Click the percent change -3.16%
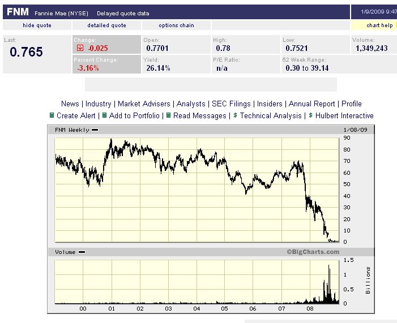397x323 pixels. [88, 68]
